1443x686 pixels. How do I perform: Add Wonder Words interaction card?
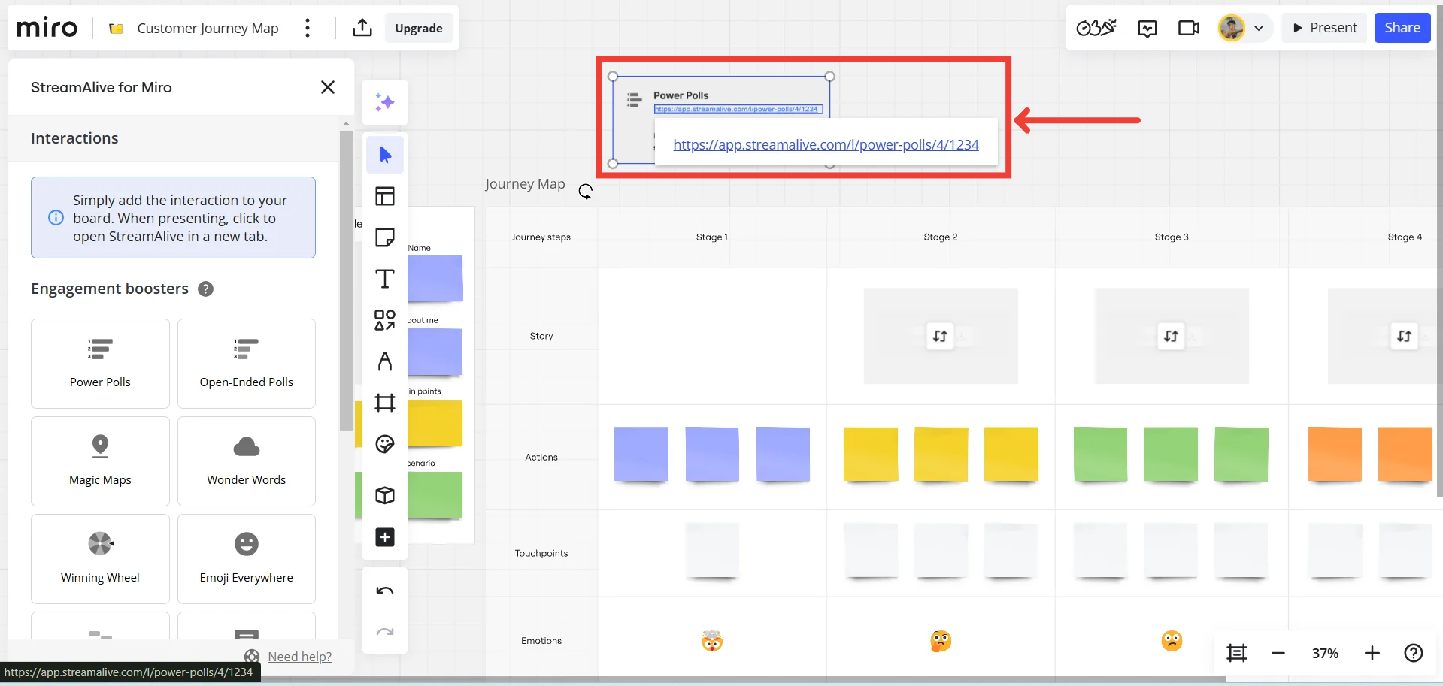coord(247,461)
